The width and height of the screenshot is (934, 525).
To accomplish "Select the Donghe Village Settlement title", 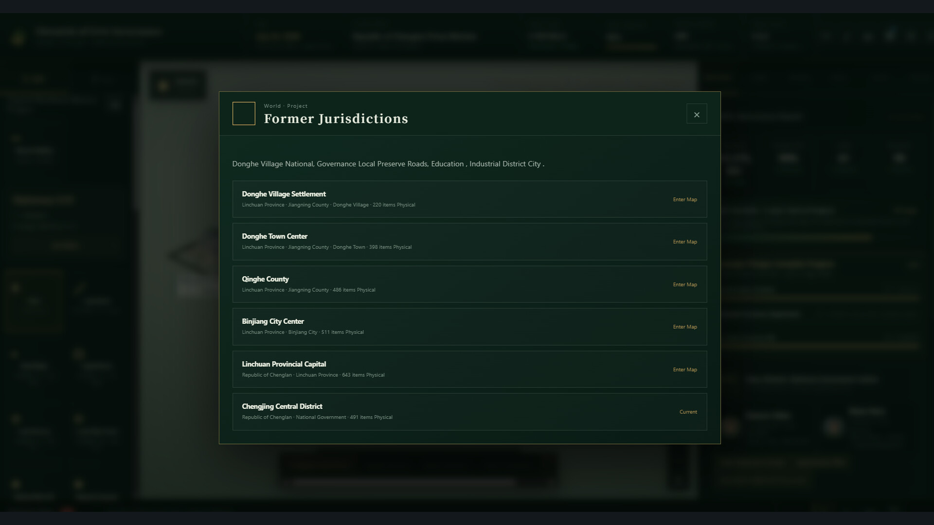I will tap(284, 194).
